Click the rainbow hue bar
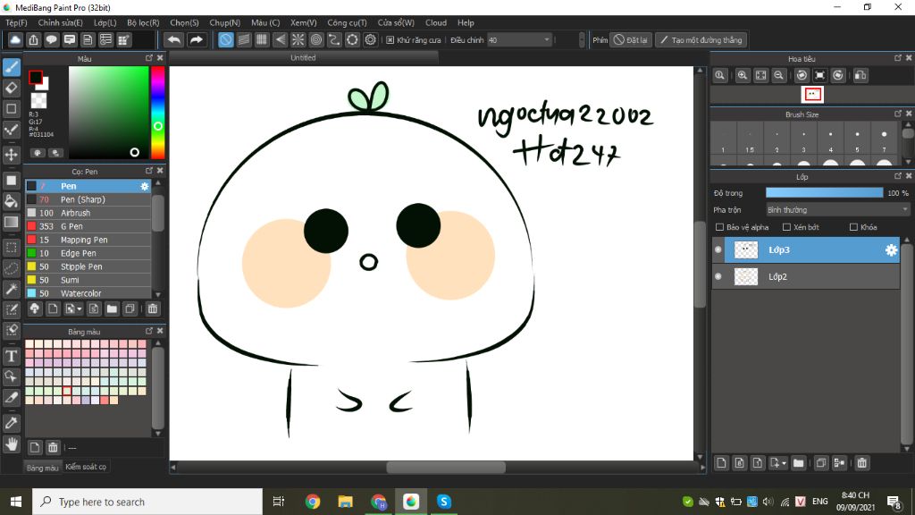Screen dimensions: 915x515 [157, 112]
